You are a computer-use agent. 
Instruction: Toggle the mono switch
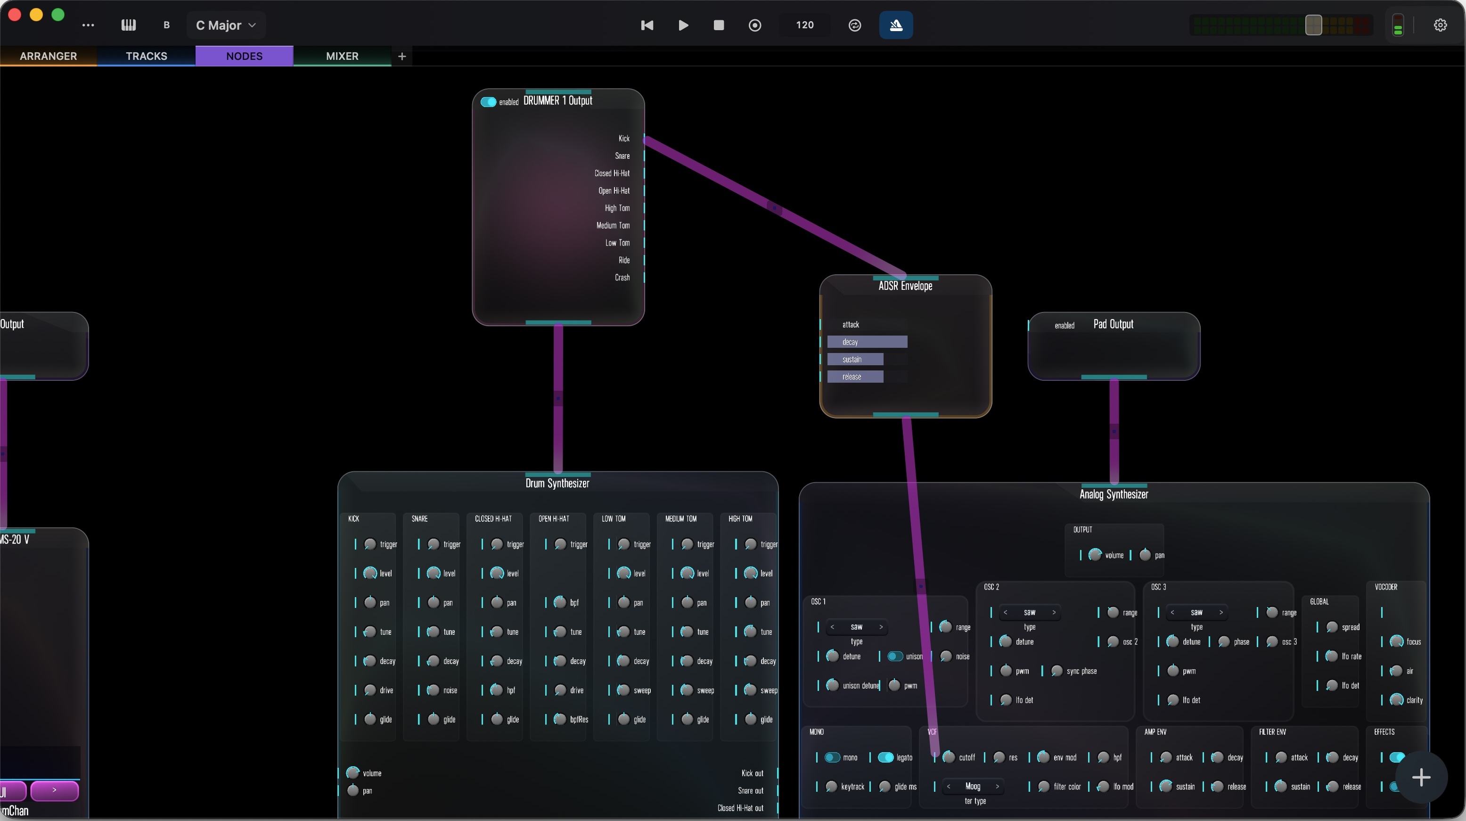tap(832, 757)
